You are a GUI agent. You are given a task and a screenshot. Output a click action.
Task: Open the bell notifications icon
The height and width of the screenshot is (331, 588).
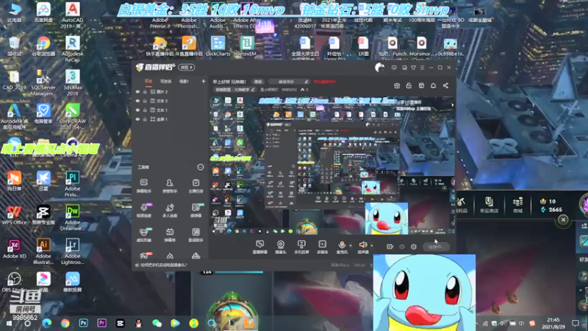point(433,85)
